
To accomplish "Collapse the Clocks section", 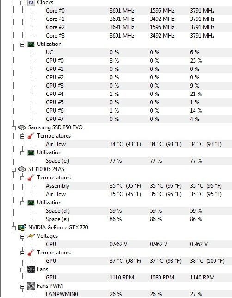I will [x=22, y=3].
